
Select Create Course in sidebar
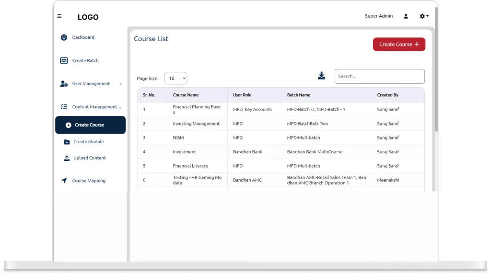point(91,125)
